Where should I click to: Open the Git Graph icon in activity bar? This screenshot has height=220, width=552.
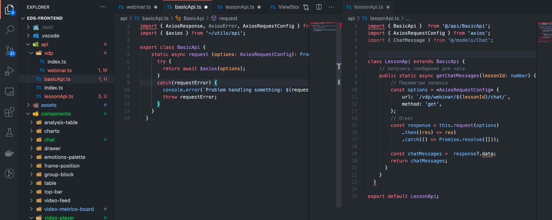click(9, 174)
